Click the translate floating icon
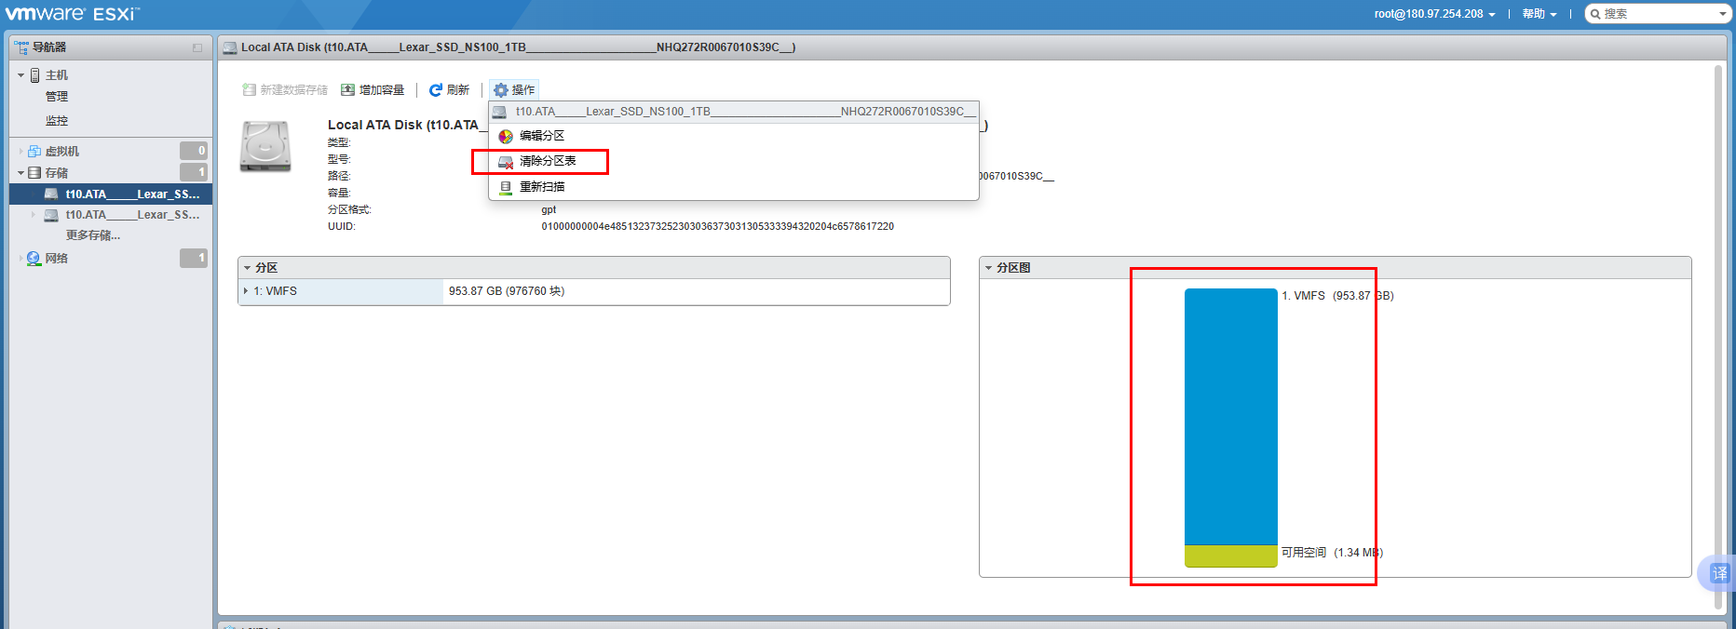 (x=1718, y=573)
